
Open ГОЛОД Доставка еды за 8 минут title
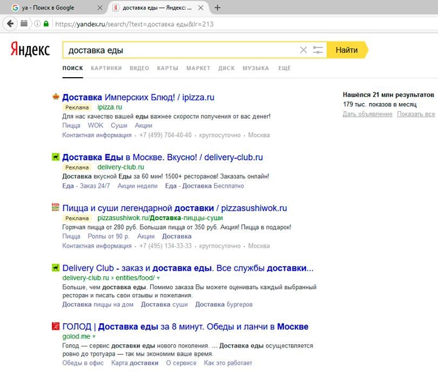click(185, 327)
